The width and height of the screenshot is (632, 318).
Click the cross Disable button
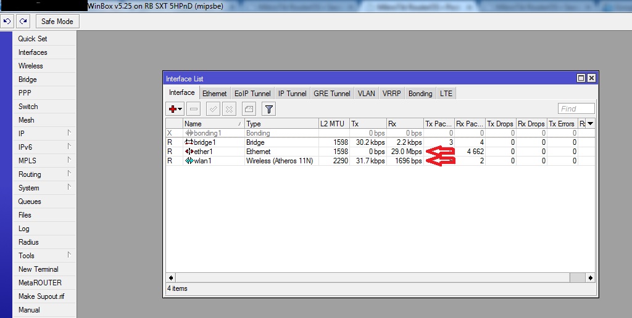point(230,108)
